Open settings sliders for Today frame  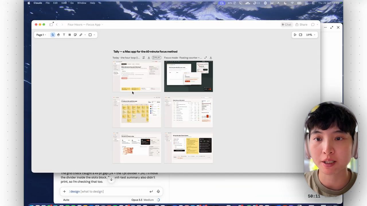coord(144,58)
